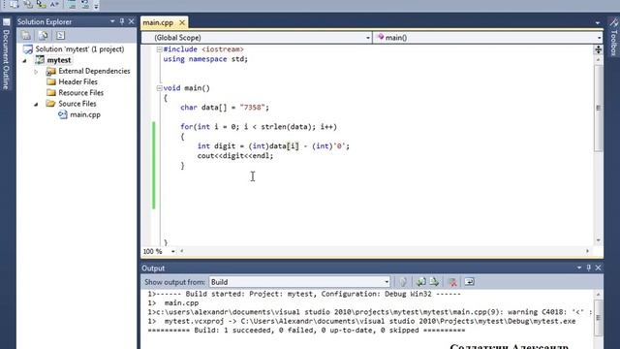Go to previous message in Output toolbar
This screenshot has width=620, height=349.
pos(420,282)
